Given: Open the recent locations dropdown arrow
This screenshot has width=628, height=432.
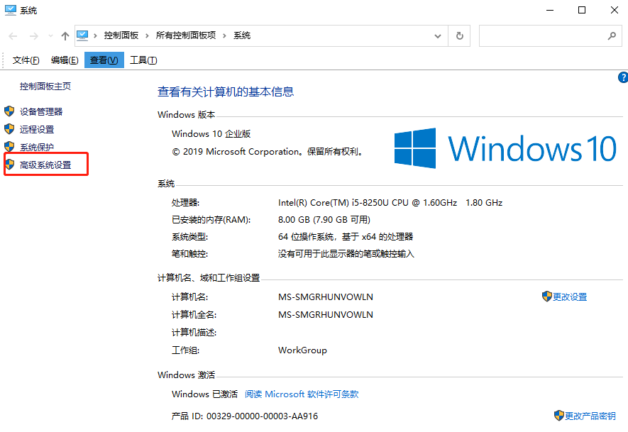Looking at the screenshot, I should (x=50, y=36).
